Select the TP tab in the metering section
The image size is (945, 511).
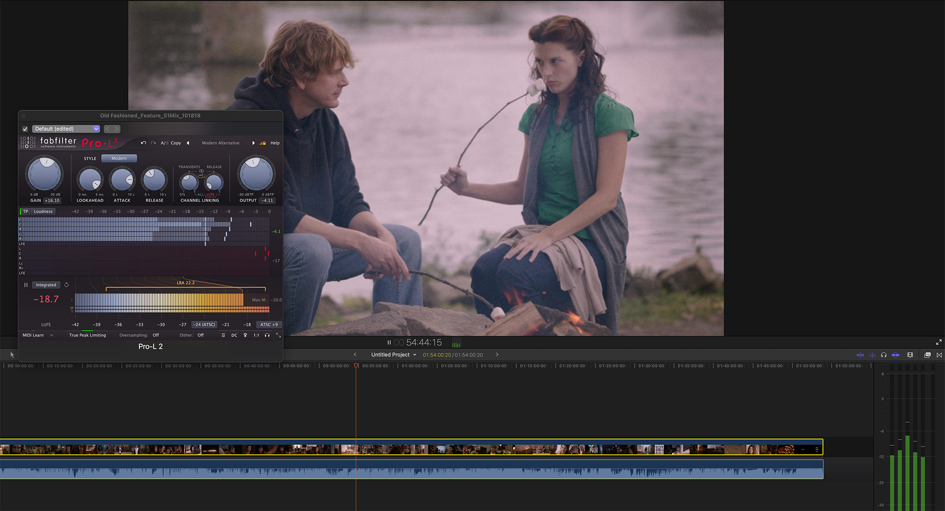click(26, 211)
